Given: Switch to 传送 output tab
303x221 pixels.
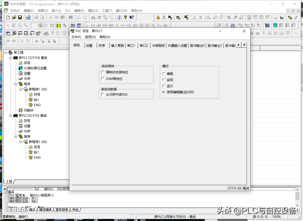Looking at the screenshot, I should (75, 210).
